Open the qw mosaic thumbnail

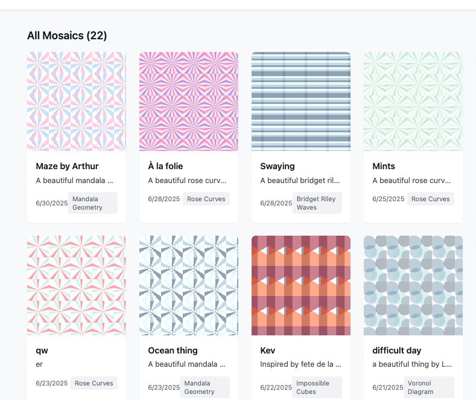click(77, 285)
